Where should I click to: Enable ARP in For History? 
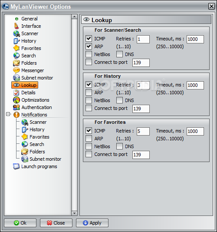(89, 93)
